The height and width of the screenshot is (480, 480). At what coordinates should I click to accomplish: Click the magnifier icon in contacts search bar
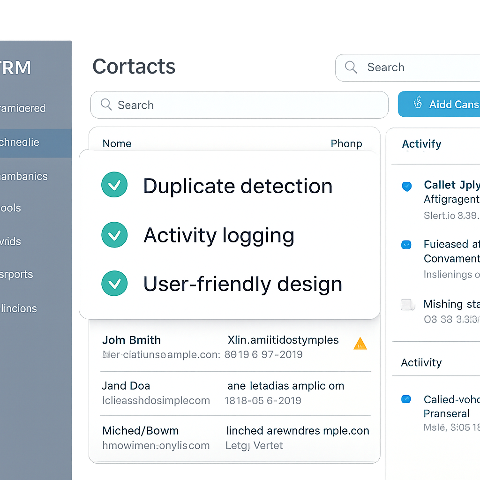(106, 105)
